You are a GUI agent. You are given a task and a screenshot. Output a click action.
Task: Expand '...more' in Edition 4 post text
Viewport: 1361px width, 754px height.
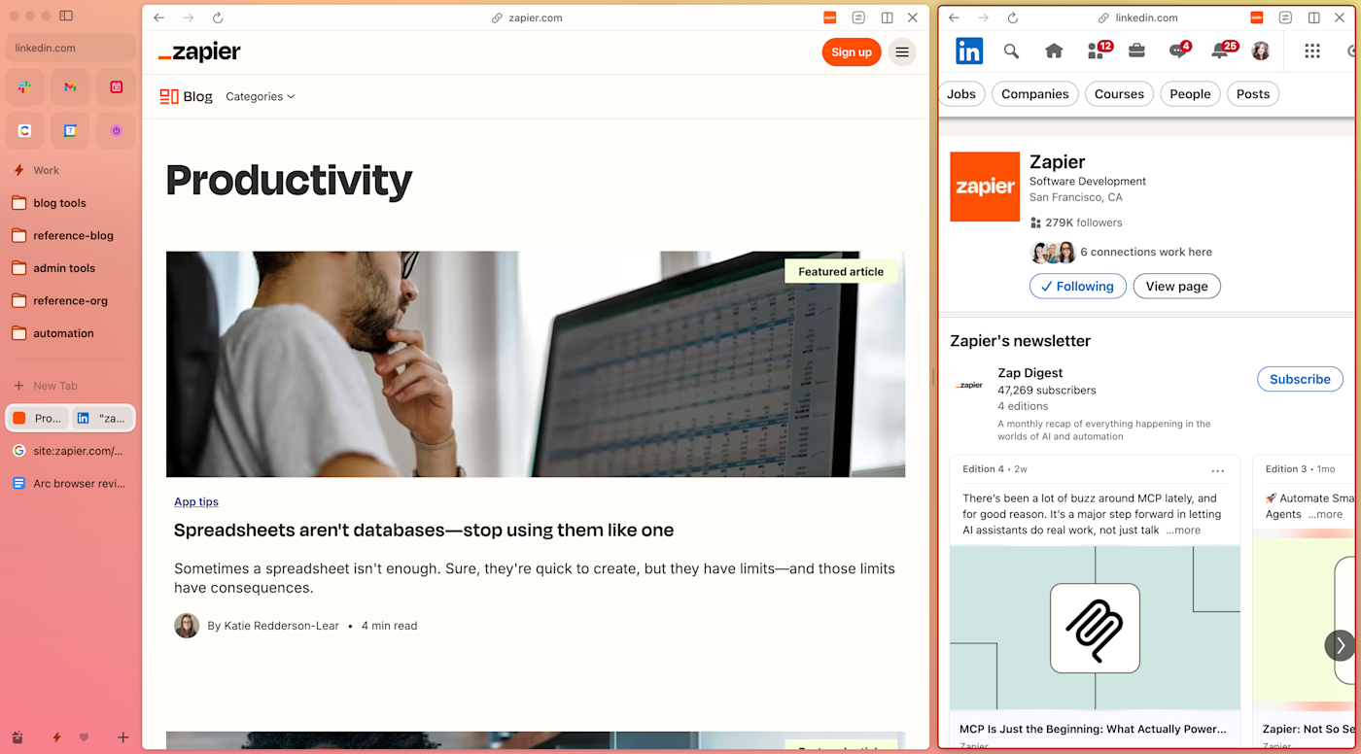pyautogui.click(x=1183, y=531)
